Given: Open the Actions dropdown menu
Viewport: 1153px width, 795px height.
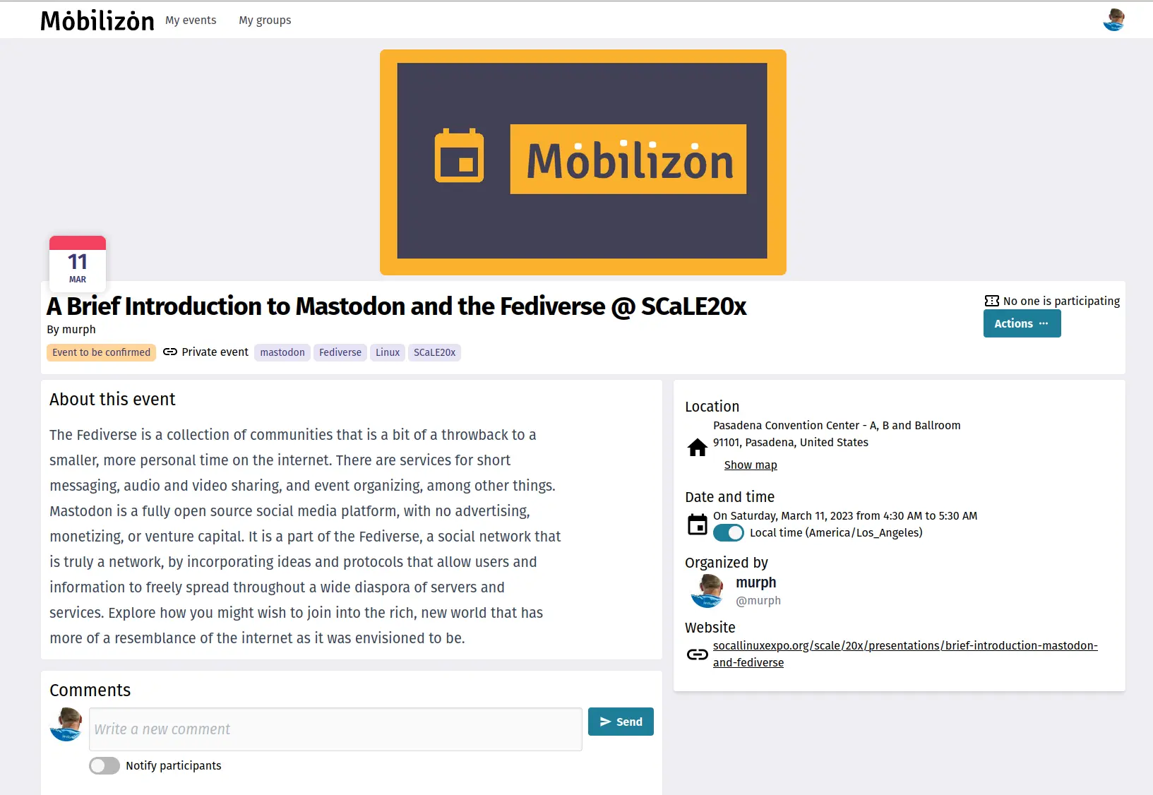Looking at the screenshot, I should (1022, 323).
